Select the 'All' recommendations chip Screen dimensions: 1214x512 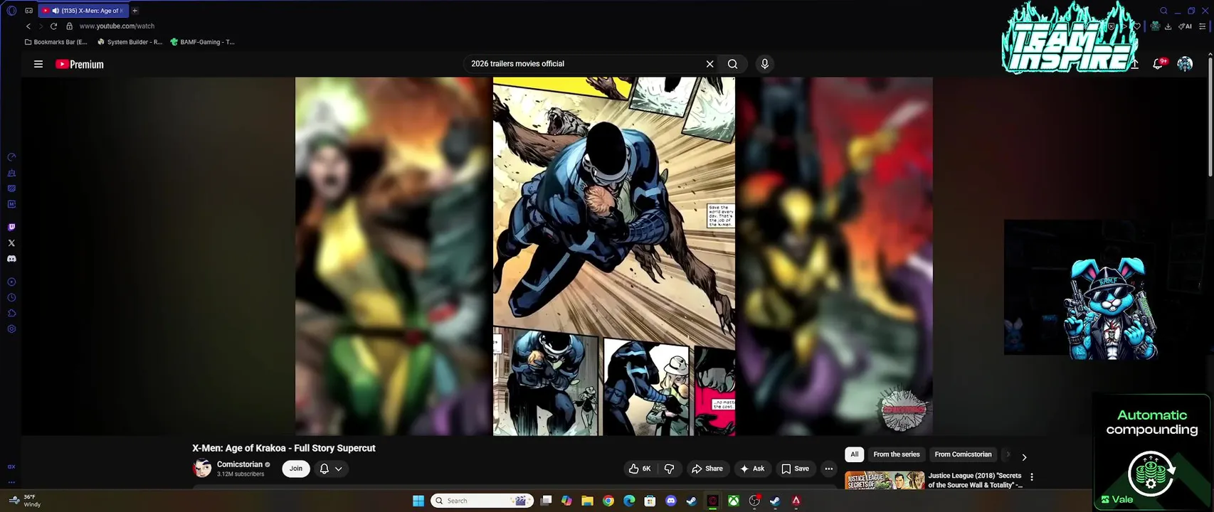click(x=854, y=454)
